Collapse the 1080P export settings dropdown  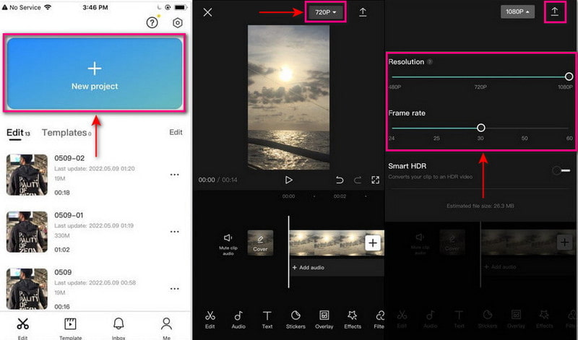point(518,12)
